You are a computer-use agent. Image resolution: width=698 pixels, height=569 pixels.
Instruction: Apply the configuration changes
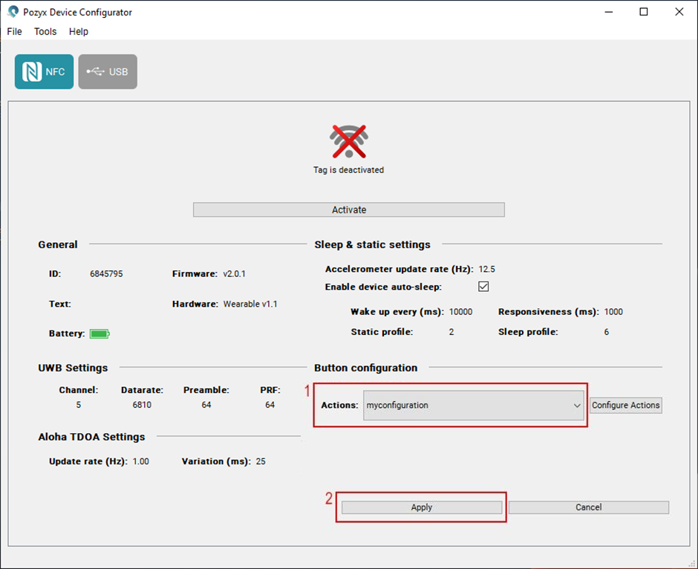422,507
